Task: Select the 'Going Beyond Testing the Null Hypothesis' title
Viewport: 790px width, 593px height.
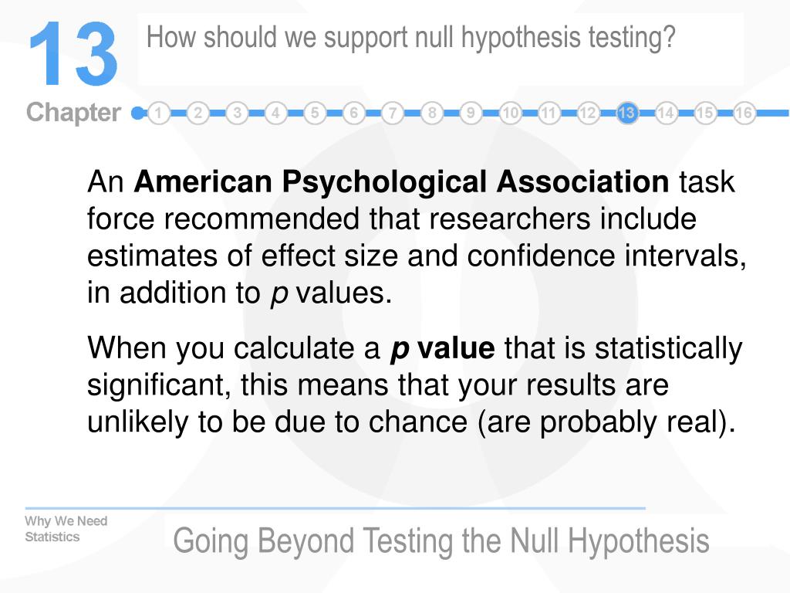Action: 441,541
